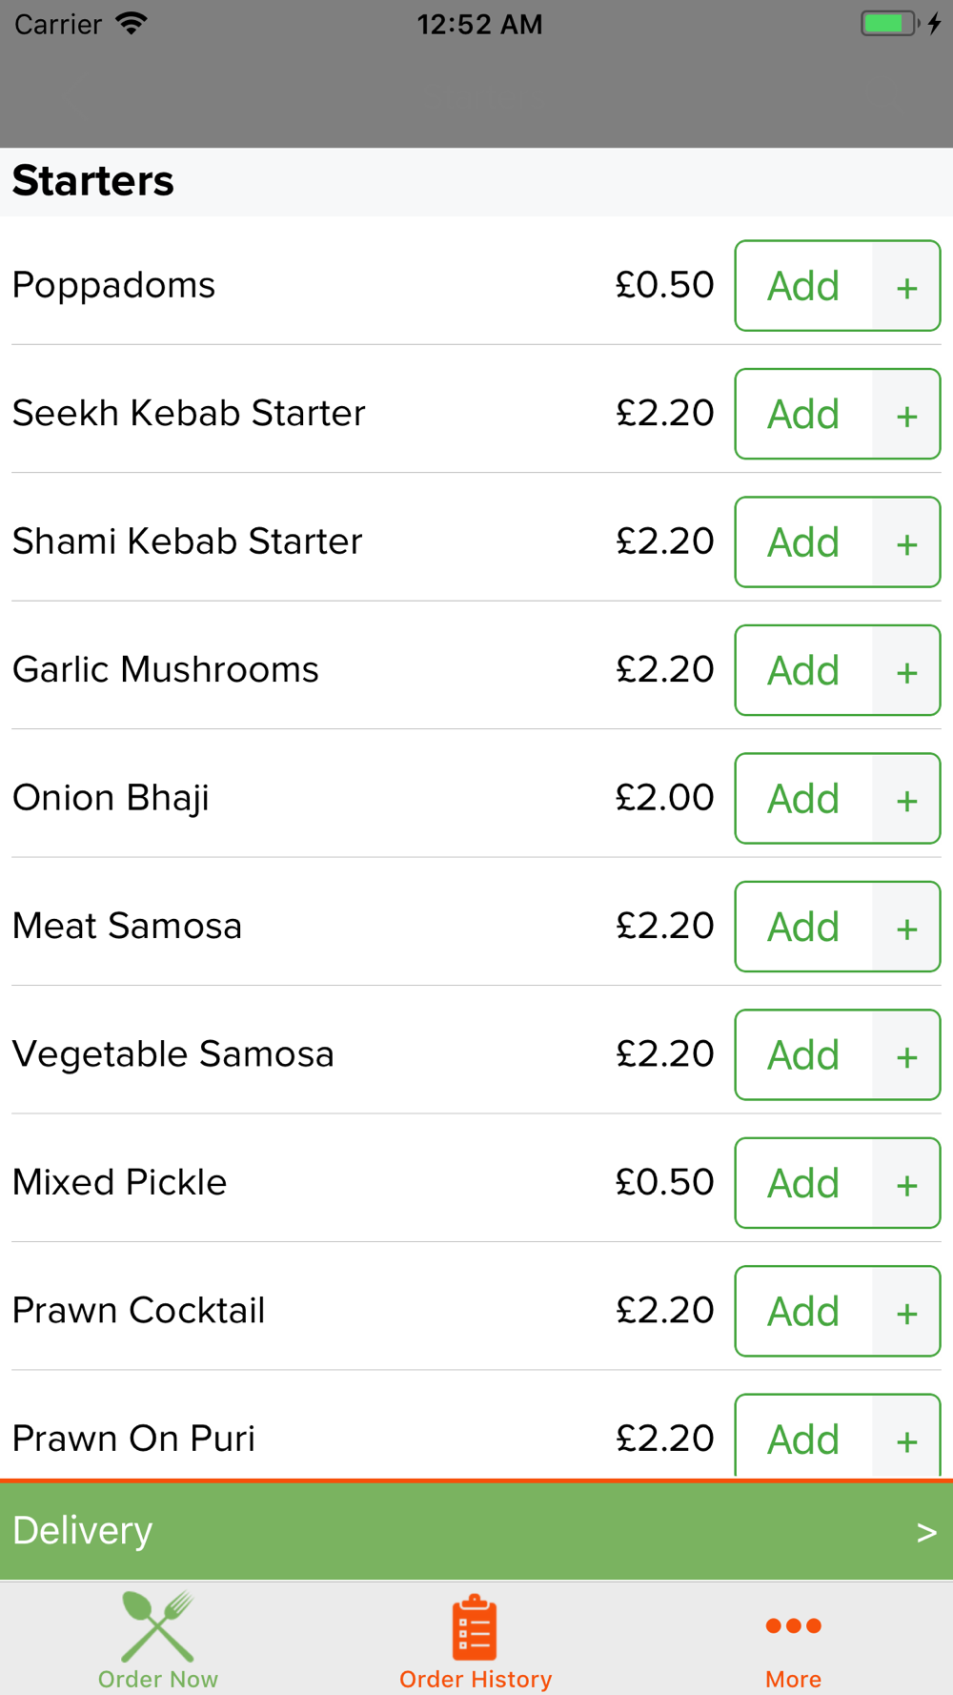
Task: Tap the plus icon for Meat Samosa
Action: [906, 927]
